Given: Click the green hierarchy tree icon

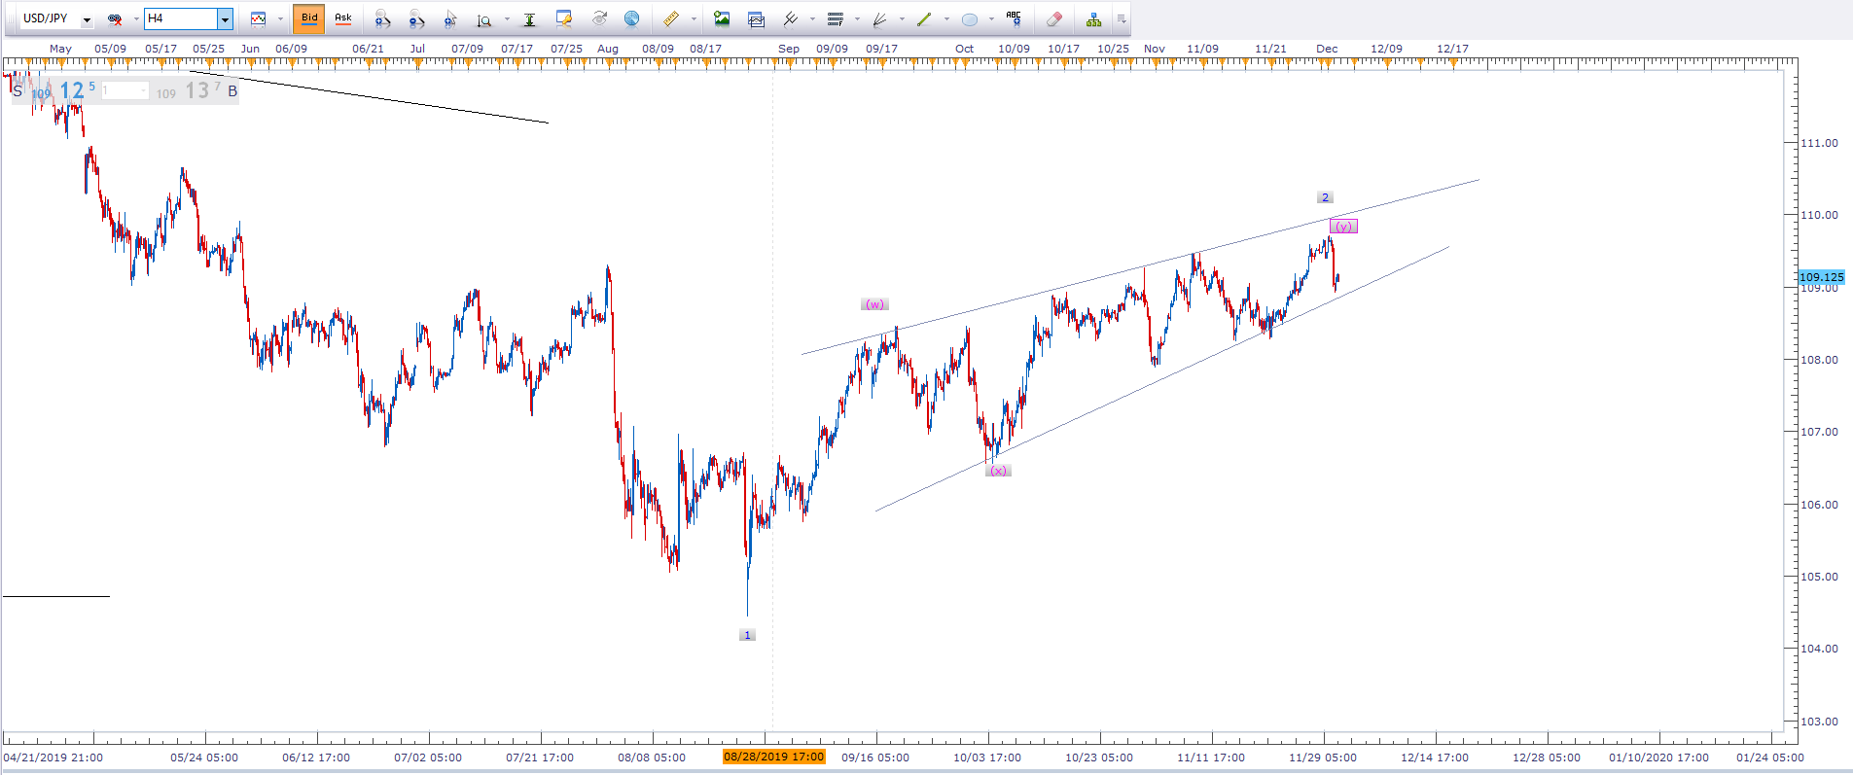Looking at the screenshot, I should [x=1093, y=18].
